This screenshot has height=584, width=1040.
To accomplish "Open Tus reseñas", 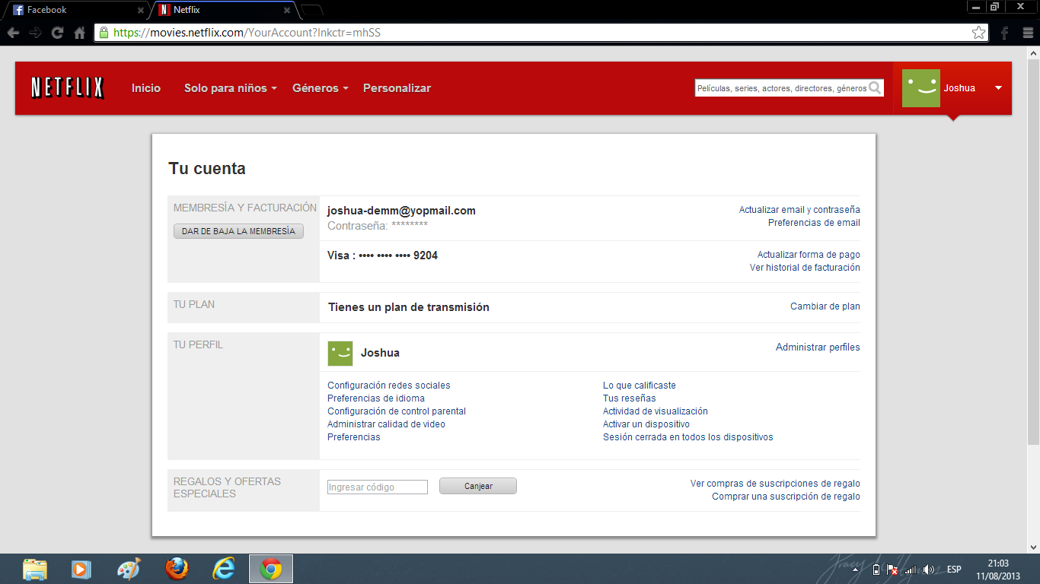I will pos(630,398).
